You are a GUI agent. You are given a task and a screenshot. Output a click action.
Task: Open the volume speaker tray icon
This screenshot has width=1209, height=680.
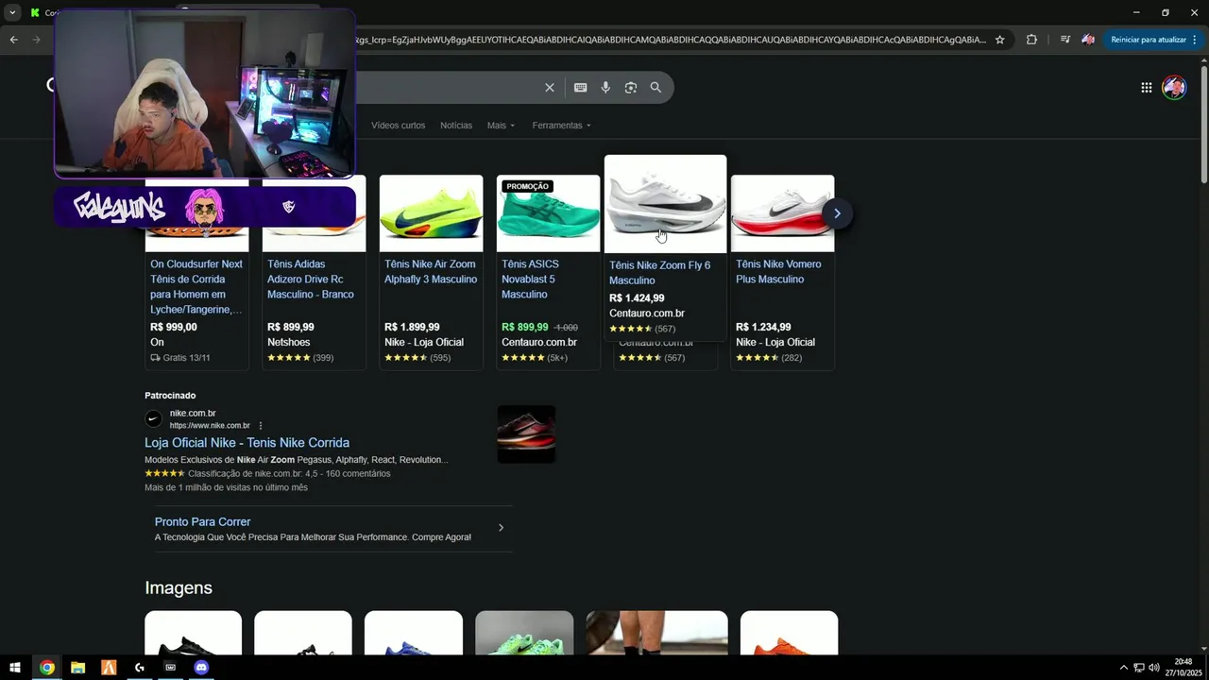coord(1153,668)
